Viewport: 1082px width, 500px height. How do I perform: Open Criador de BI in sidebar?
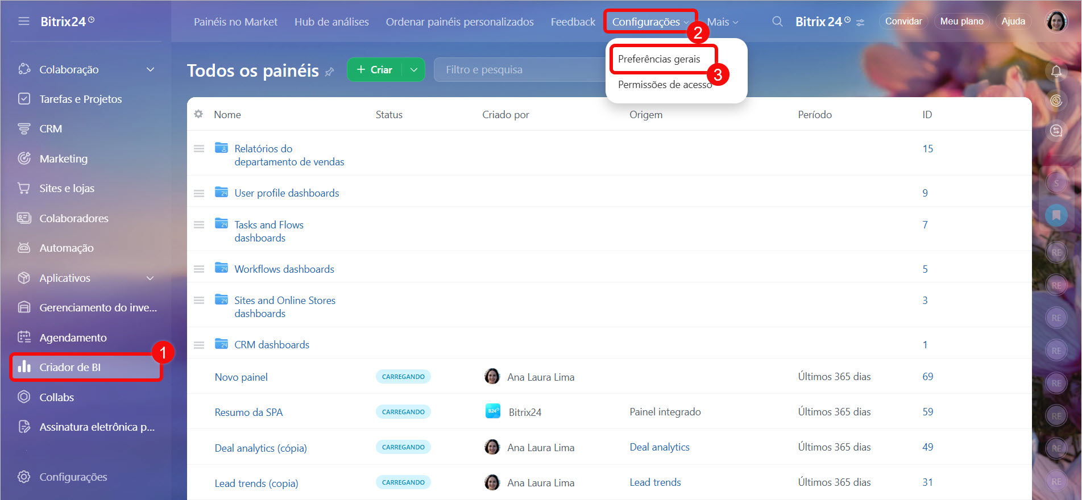(70, 367)
